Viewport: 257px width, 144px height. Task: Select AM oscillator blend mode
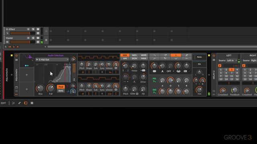[125, 58]
